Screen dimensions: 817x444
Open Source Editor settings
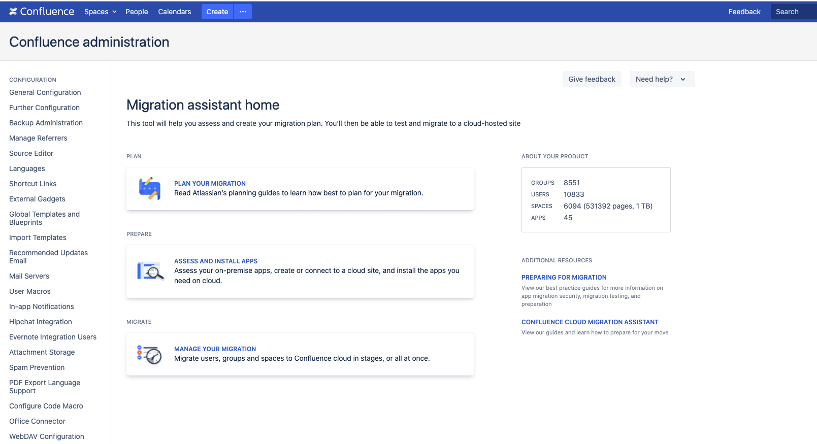click(x=31, y=153)
